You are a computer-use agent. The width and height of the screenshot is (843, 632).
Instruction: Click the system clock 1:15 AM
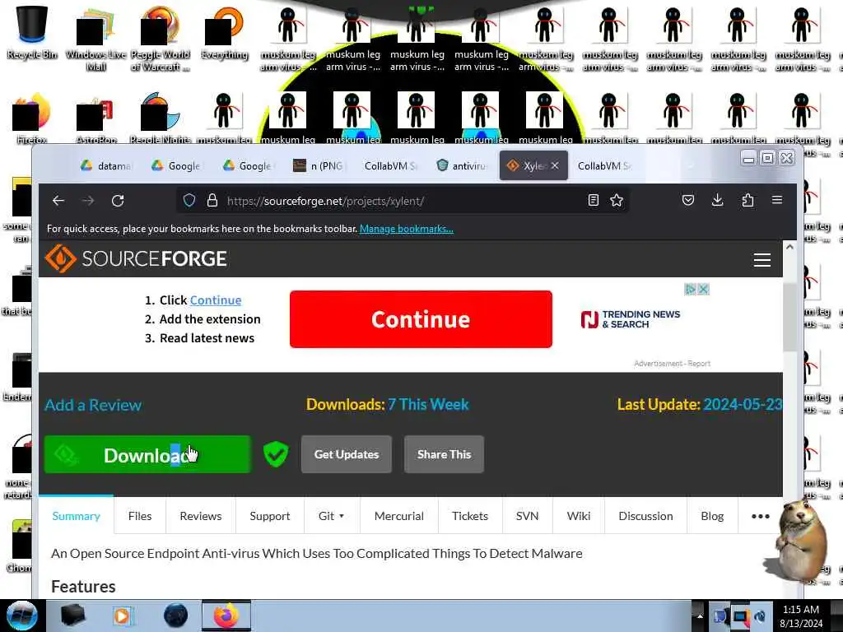(801, 610)
